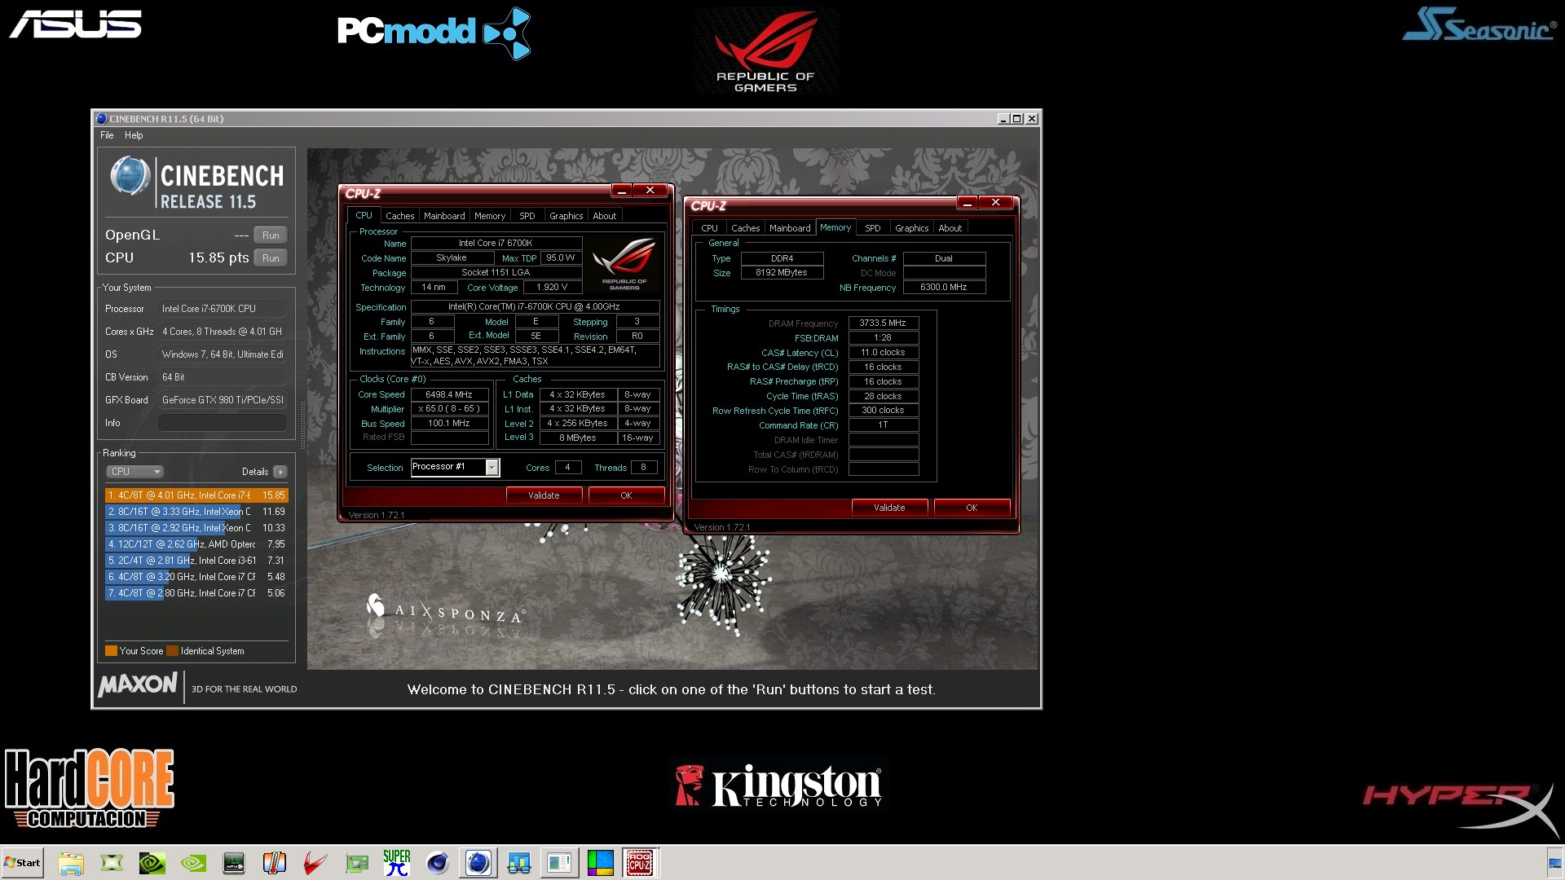The width and height of the screenshot is (1565, 880).
Task: Click the brown Identical System legend swatch
Action: pos(172,651)
